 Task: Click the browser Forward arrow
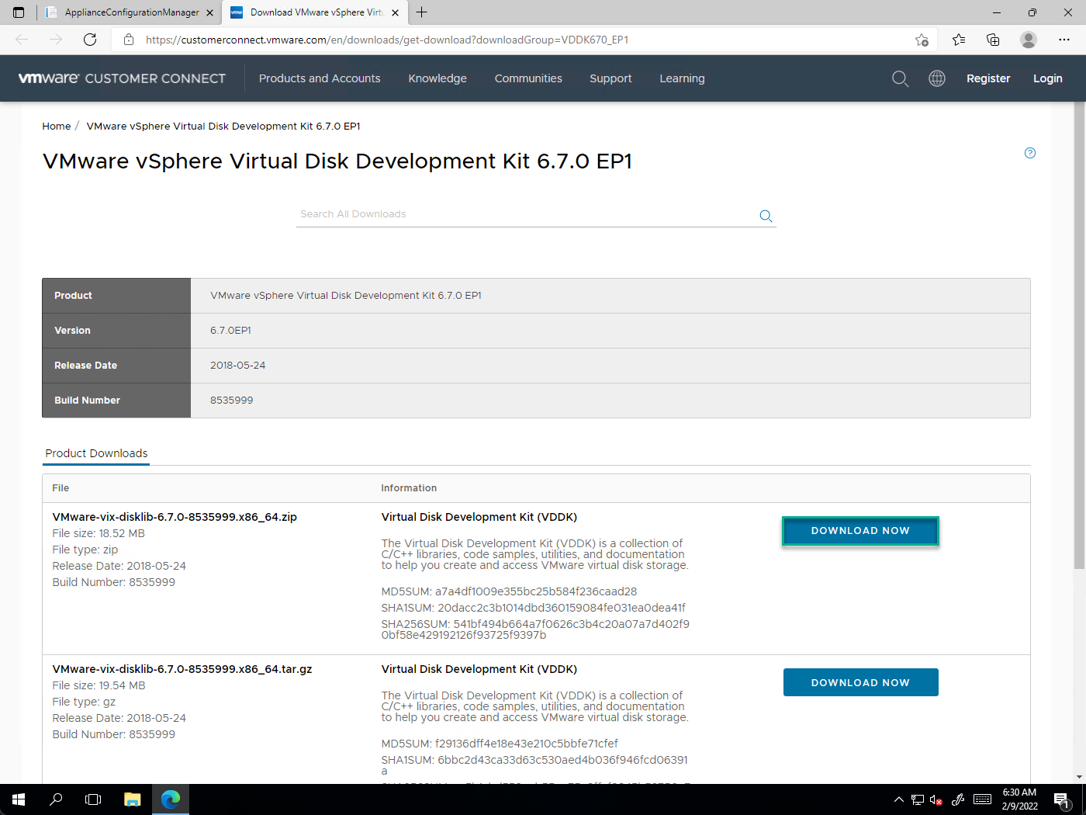[x=56, y=40]
